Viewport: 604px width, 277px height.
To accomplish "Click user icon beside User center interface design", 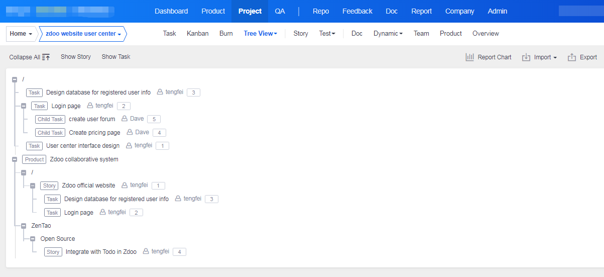I will tap(129, 146).
